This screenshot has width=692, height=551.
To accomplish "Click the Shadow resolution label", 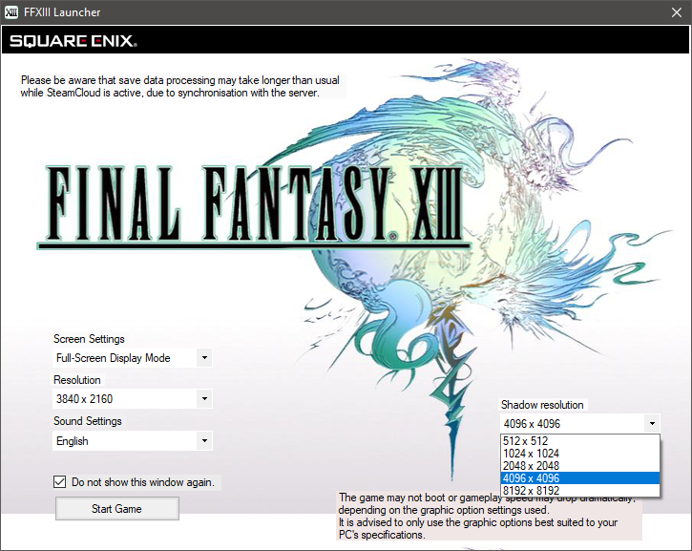I will pos(542,405).
